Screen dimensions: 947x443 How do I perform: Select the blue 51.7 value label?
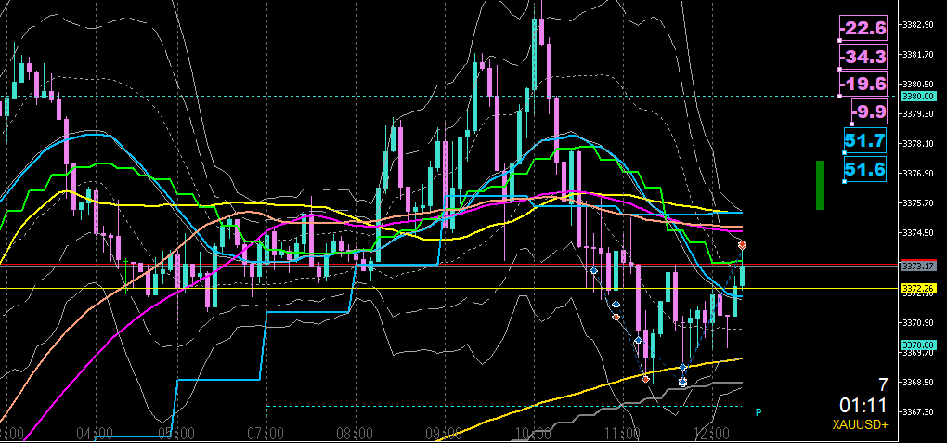coord(865,141)
